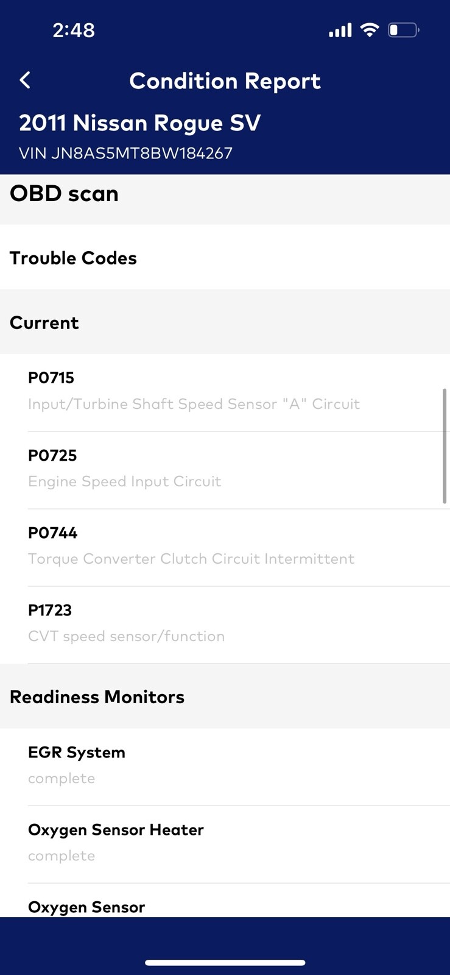Tap the Wi-Fi status icon

click(369, 30)
